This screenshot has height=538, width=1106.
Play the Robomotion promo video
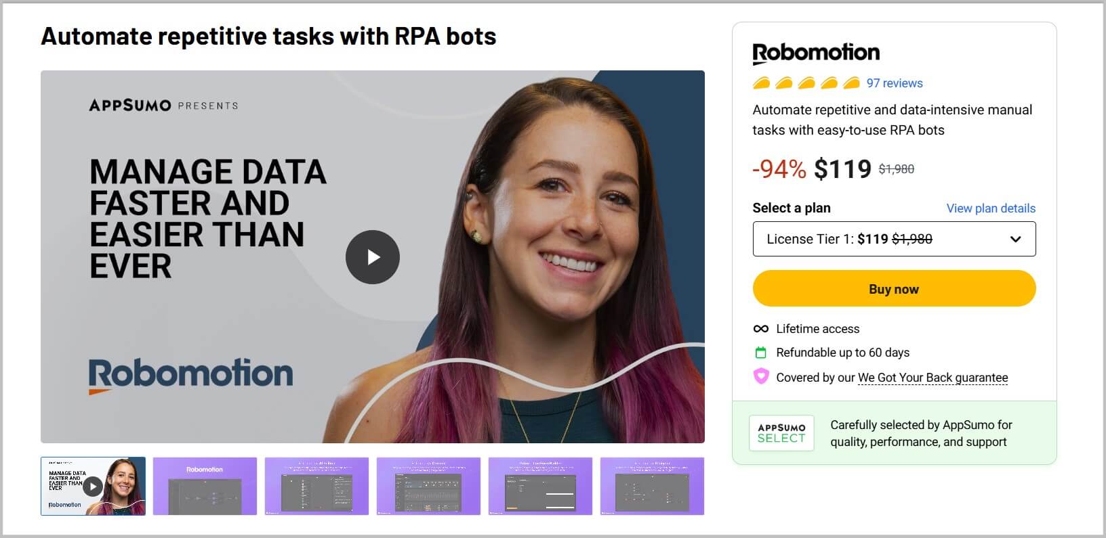click(x=372, y=257)
